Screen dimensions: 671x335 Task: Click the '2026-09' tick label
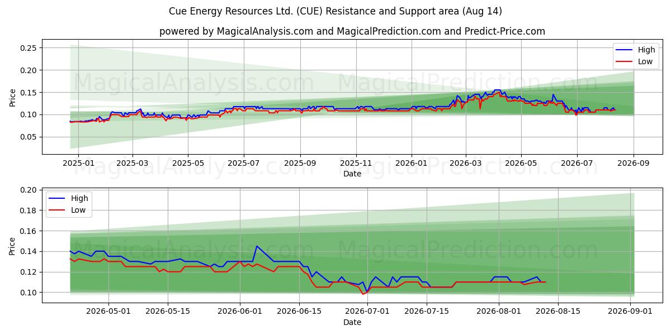634,162
